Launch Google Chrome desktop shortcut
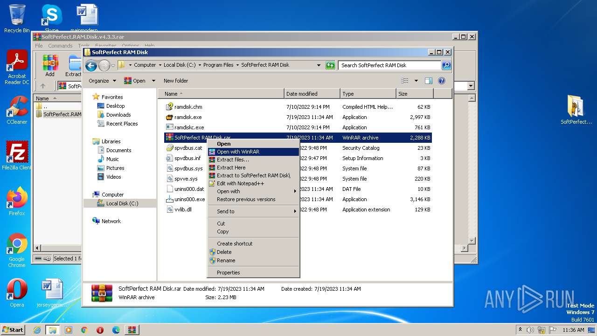The height and width of the screenshot is (336, 597). [17, 250]
